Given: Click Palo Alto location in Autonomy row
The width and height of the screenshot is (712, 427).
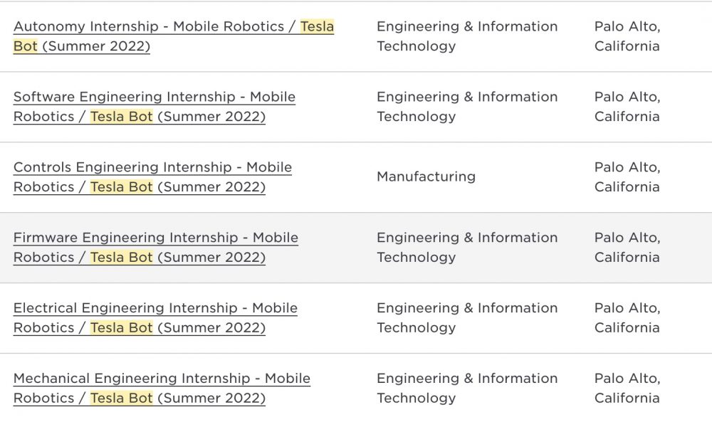Looking at the screenshot, I should (x=627, y=36).
